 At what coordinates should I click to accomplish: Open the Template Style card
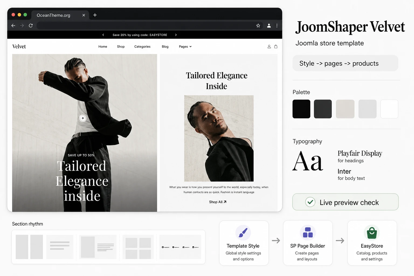click(244, 243)
